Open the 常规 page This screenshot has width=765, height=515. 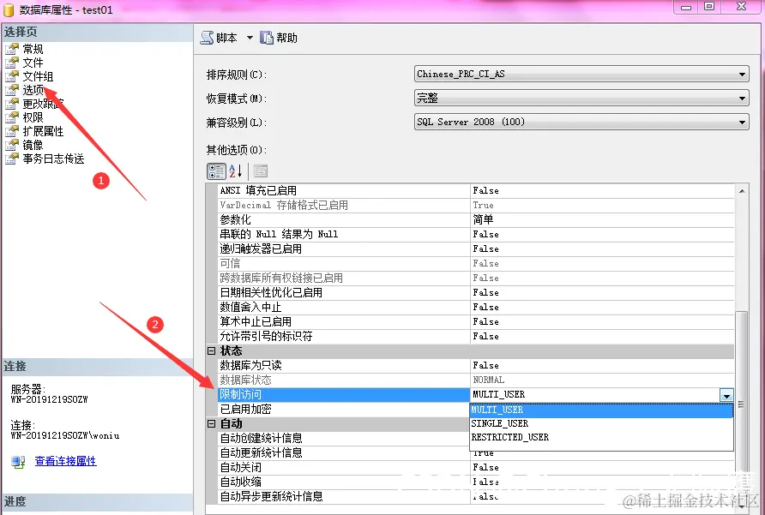(33, 49)
